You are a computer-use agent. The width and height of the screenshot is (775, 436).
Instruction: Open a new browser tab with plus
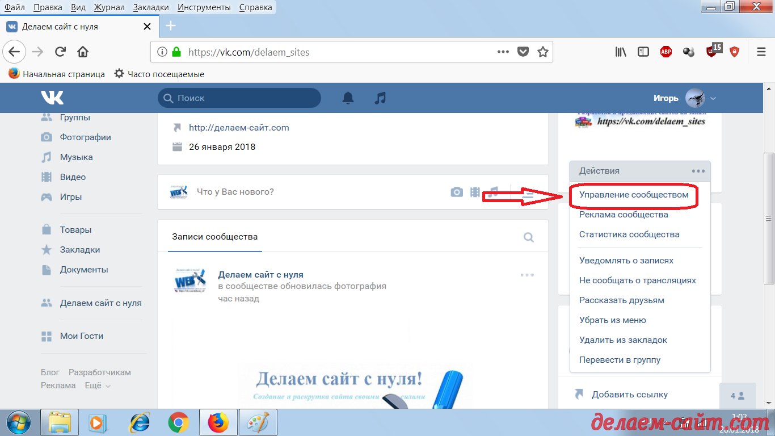[171, 26]
